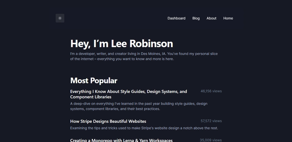Open the Monorepo with Lerna & Yarn post
The width and height of the screenshot is (292, 142).
pos(121,140)
